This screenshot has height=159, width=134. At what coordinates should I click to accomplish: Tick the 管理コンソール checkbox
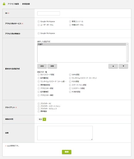point(70,21)
